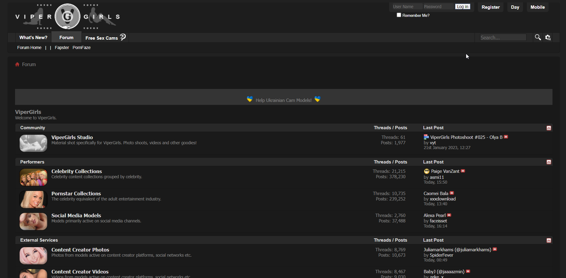Open the Help Ukrainian Cam Models banner link
Screen dimensions: 566x278
point(283,100)
